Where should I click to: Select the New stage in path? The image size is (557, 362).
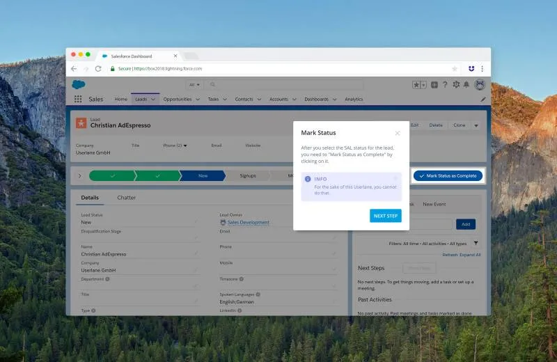pyautogui.click(x=203, y=176)
